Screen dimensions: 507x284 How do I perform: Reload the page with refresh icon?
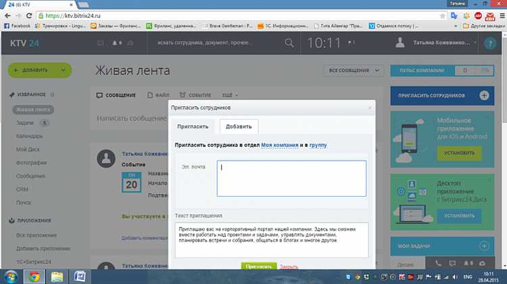coord(29,16)
